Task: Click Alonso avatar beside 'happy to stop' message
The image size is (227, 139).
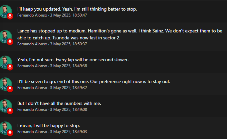Action: [5, 128]
